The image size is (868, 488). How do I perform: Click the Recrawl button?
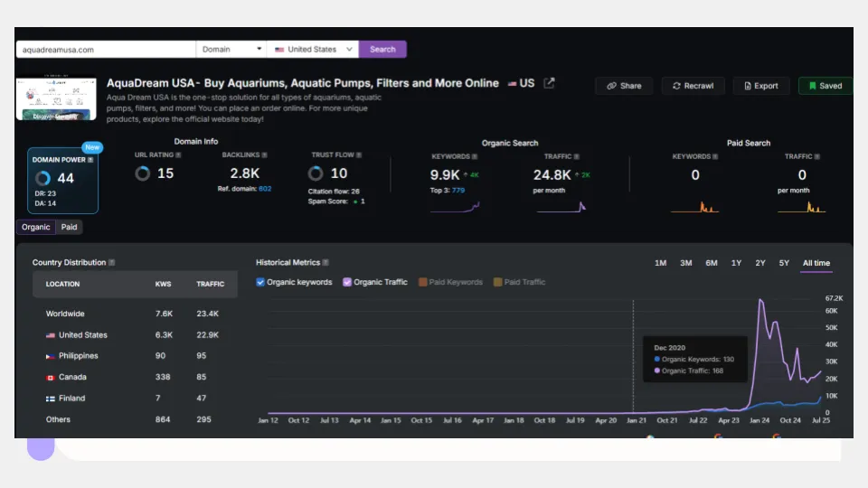693,86
